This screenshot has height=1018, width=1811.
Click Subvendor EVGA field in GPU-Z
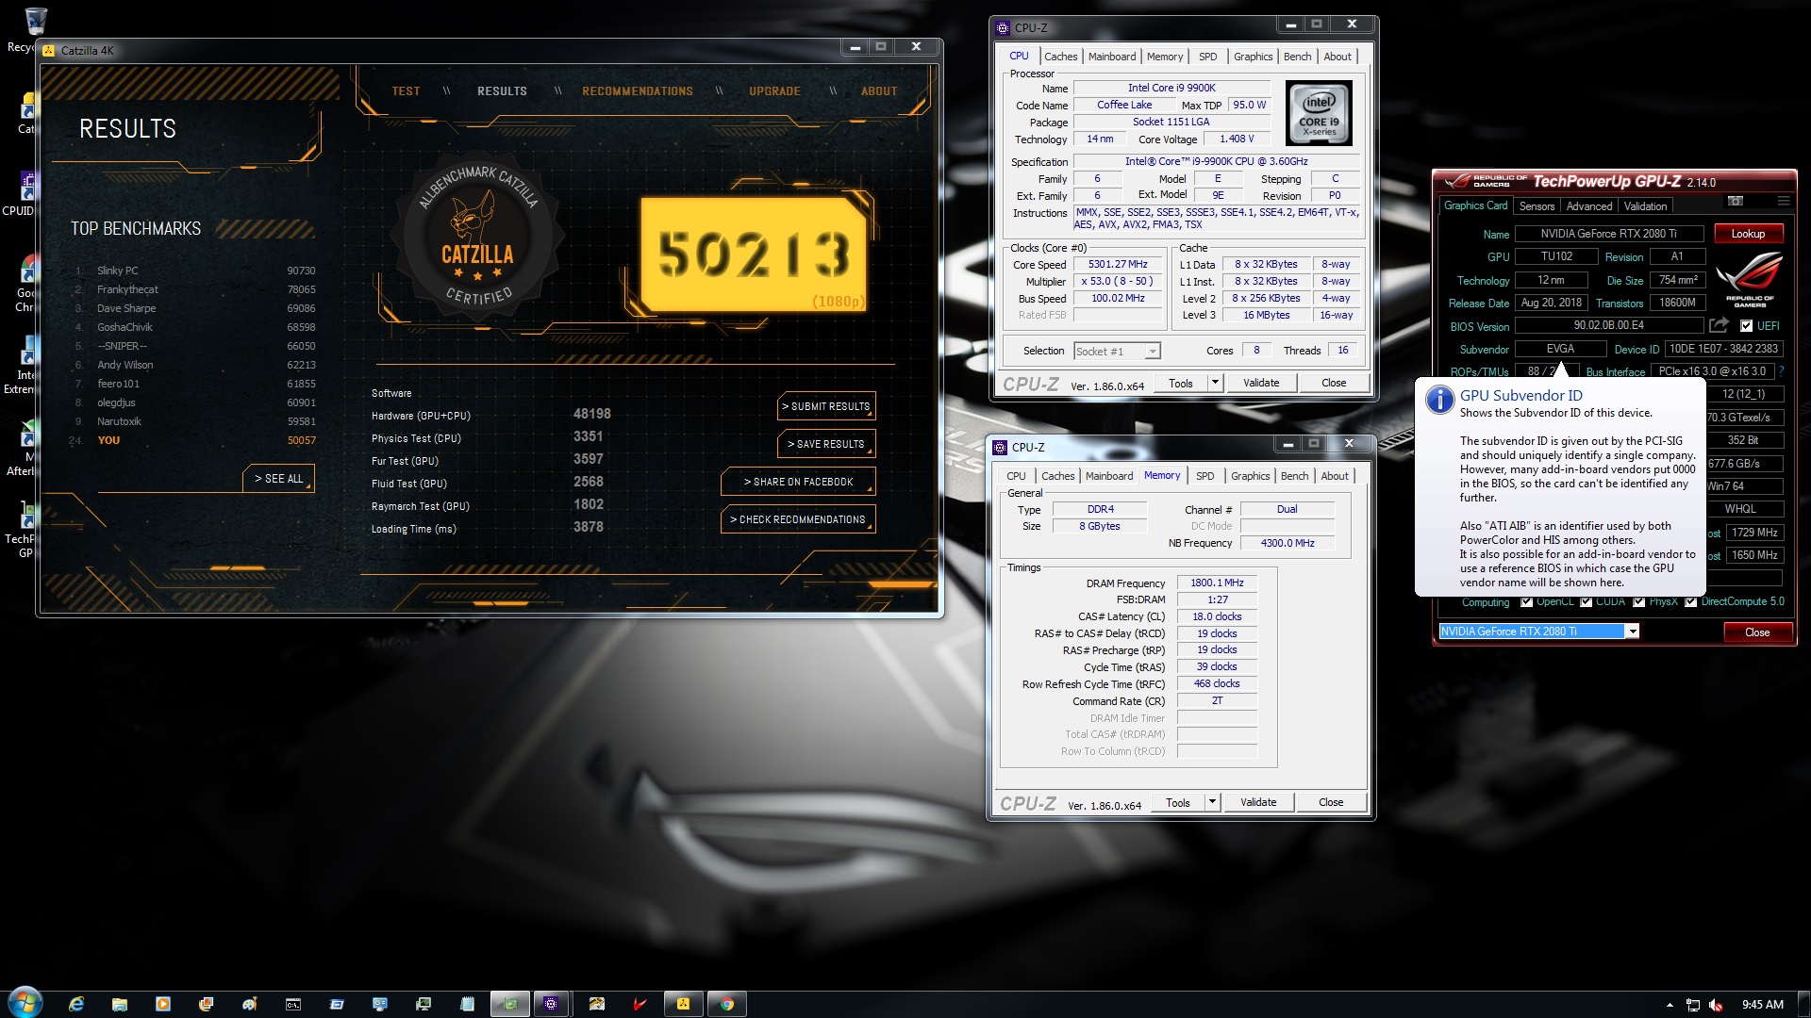coord(1560,349)
